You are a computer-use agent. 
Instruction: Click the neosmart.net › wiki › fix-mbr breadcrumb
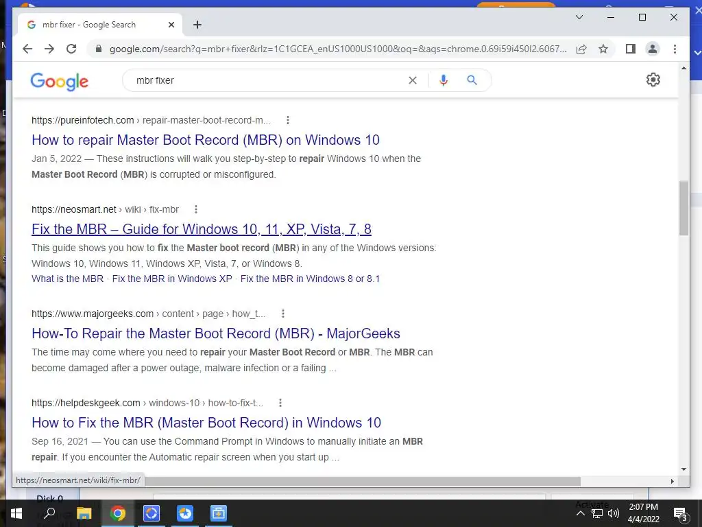[x=105, y=209]
